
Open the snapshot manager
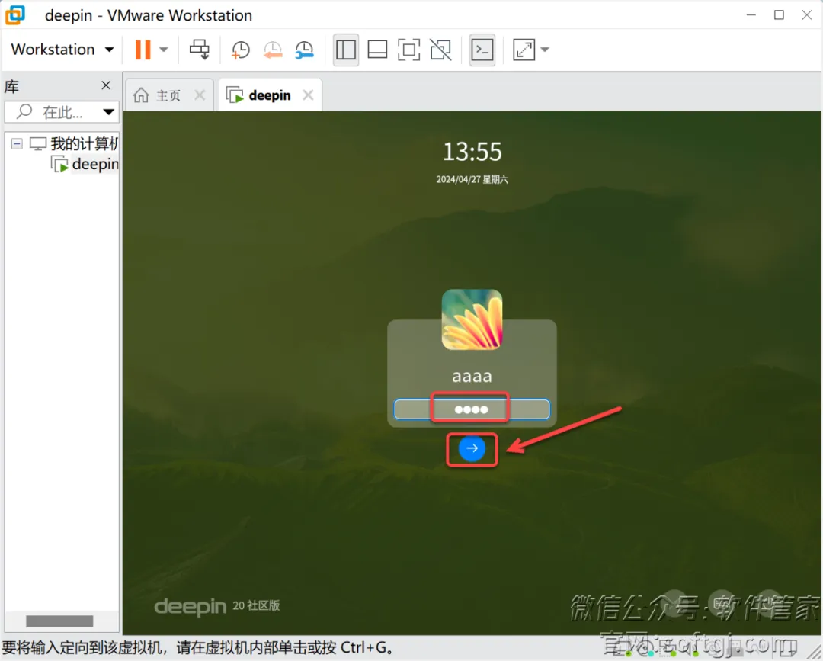click(304, 50)
